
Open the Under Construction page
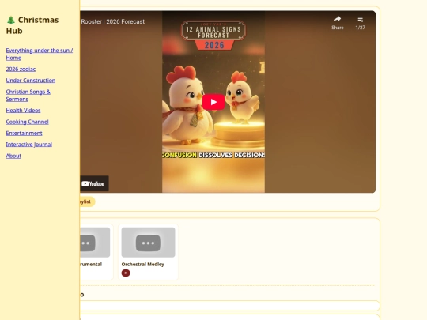point(31,81)
